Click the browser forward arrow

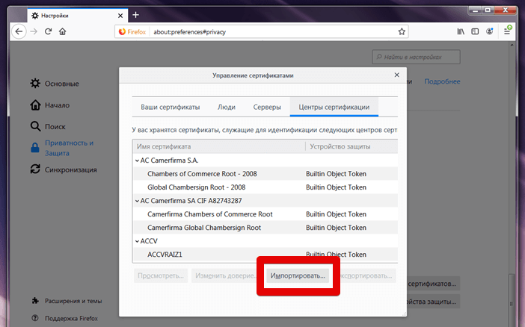pyautogui.click(x=34, y=32)
